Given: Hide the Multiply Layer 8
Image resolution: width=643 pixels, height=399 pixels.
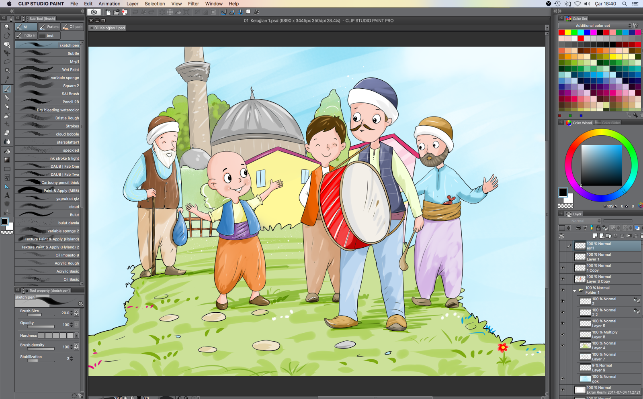Looking at the screenshot, I should tap(562, 334).
